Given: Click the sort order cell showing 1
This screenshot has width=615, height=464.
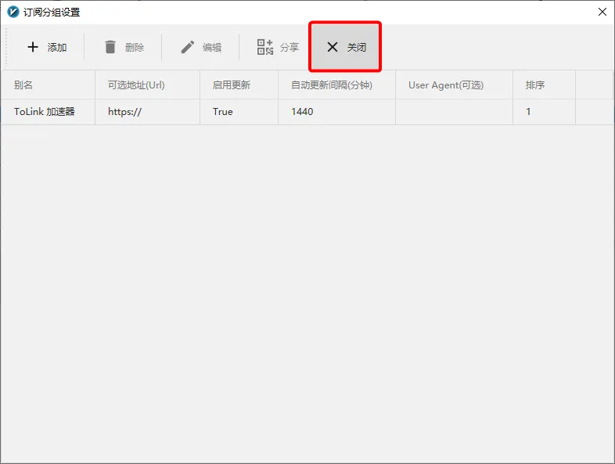Looking at the screenshot, I should 544,112.
